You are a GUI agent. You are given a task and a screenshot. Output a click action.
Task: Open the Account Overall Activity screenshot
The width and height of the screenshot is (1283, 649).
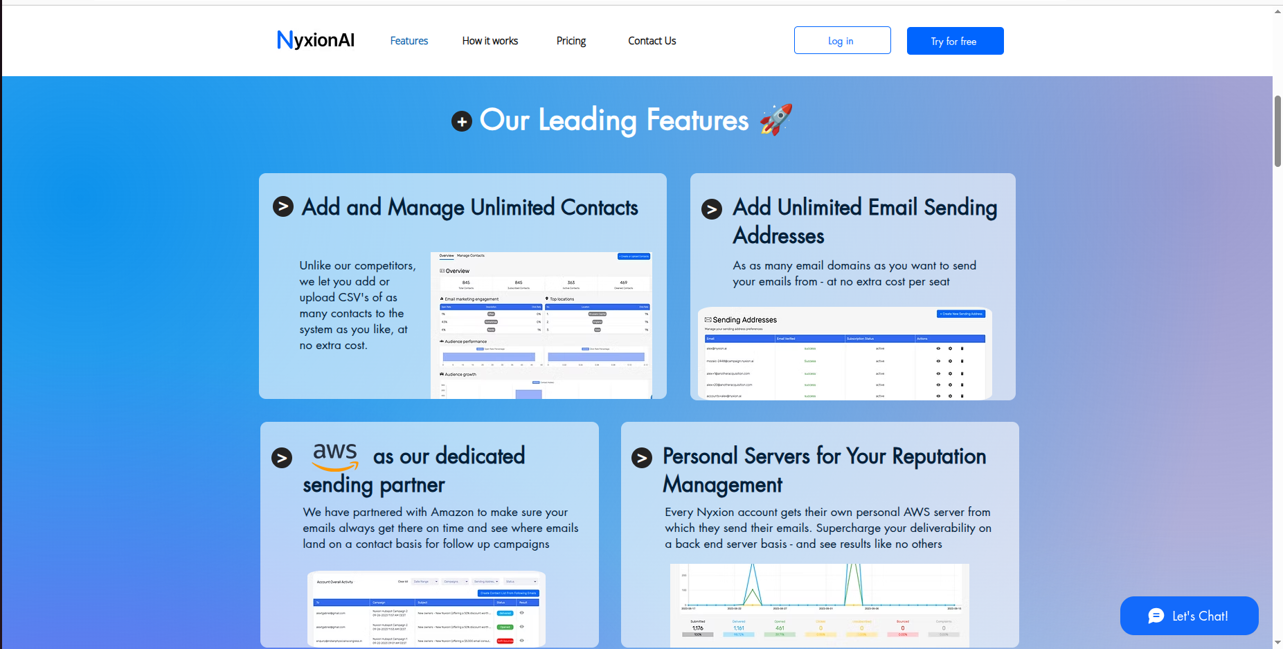[x=427, y=609]
